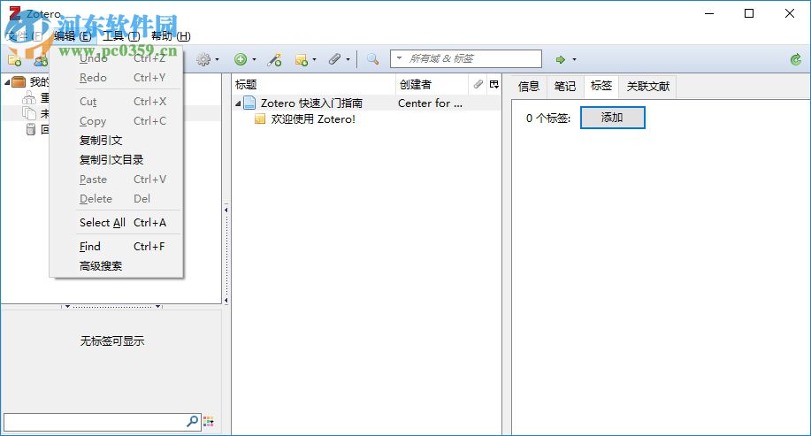Choose 复制引文 in the edit menu

click(x=117, y=140)
